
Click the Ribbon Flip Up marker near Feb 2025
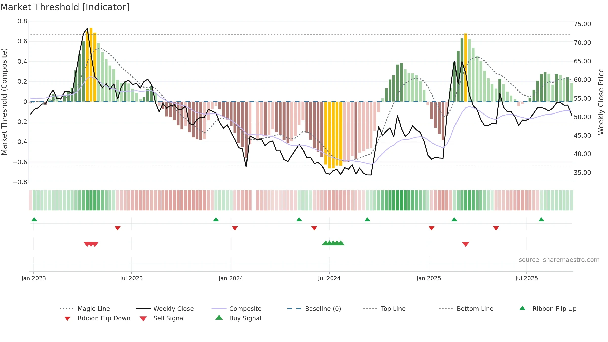454,219
